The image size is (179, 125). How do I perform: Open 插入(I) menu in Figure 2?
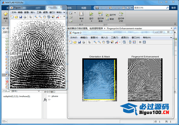(104, 37)
